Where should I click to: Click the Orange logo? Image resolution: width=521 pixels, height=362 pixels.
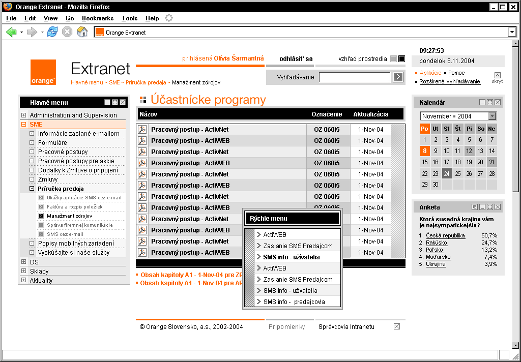(43, 72)
